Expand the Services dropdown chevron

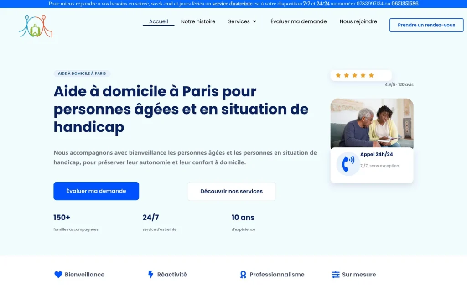(x=254, y=21)
